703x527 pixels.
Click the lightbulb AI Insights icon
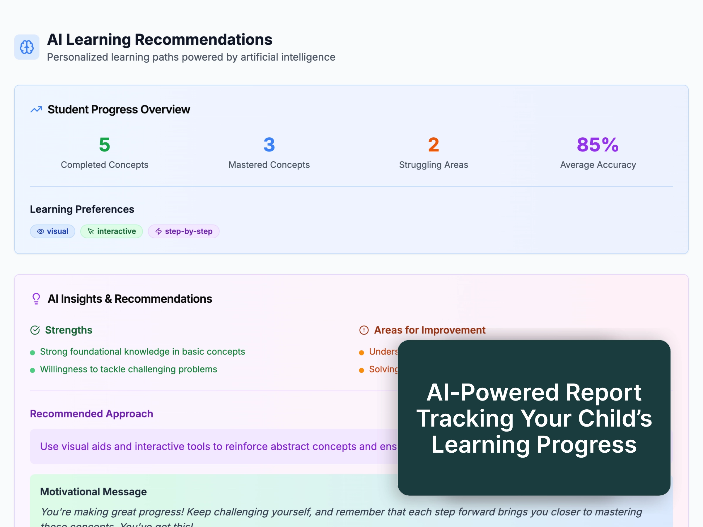click(36, 299)
